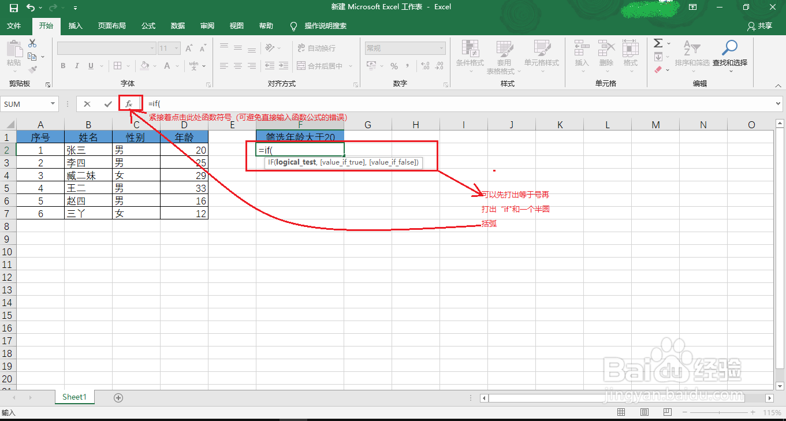Click the Borders icon

click(117, 66)
